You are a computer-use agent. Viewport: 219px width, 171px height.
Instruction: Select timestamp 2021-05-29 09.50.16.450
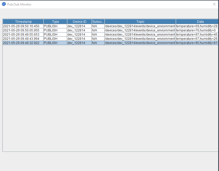click(21, 26)
